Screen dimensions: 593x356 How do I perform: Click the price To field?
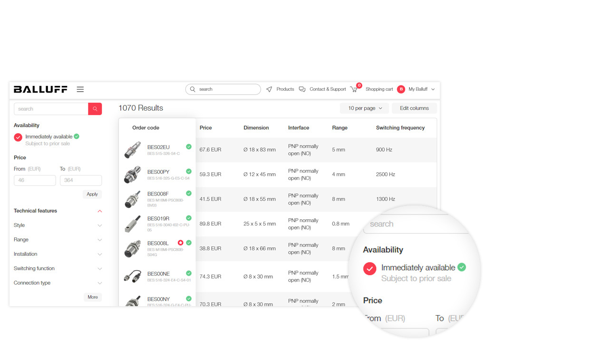(81, 180)
